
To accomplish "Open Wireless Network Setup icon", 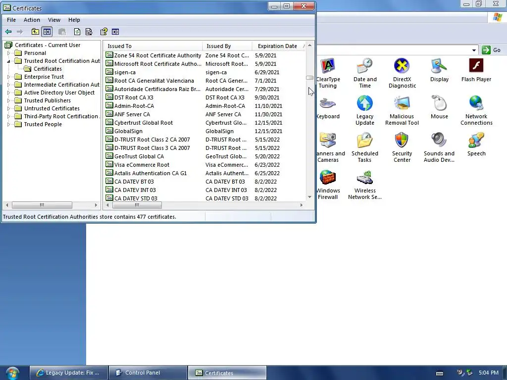I will click(x=365, y=185).
